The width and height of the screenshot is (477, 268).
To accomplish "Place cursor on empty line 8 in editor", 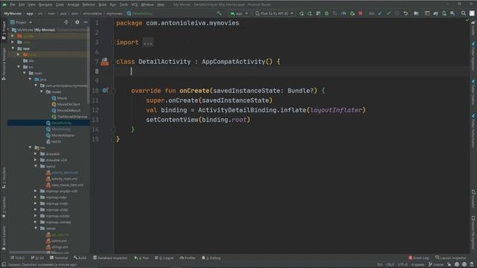I will (292, 71).
